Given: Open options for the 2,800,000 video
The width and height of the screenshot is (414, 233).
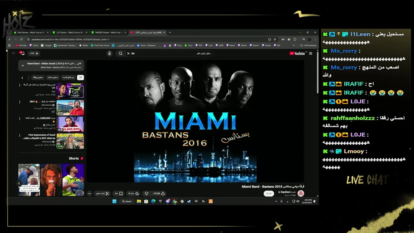Looking at the screenshot, I should pos(20,118).
